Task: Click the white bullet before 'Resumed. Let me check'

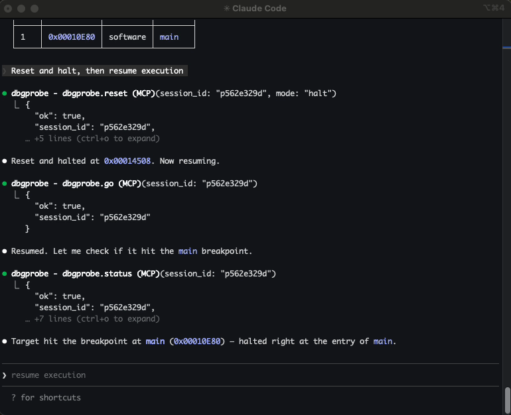Action: click(x=5, y=251)
